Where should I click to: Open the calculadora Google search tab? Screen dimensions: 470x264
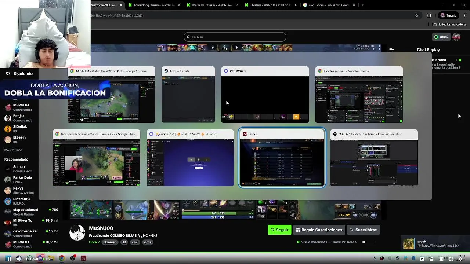329,5
